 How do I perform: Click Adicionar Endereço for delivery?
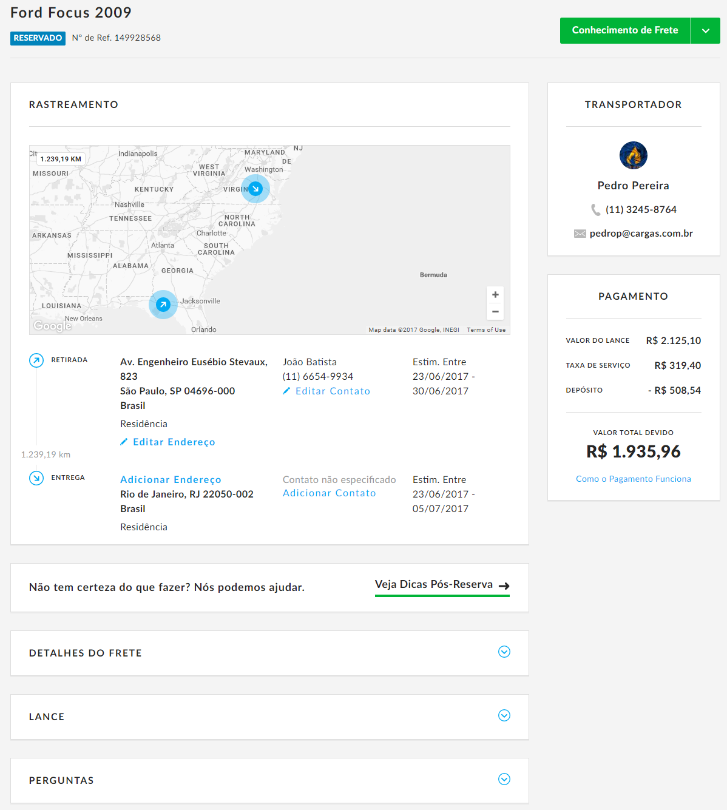171,480
